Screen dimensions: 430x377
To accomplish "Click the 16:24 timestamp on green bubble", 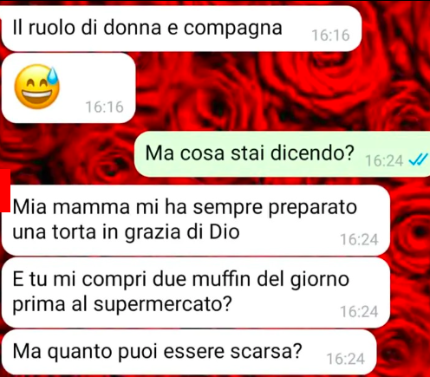I will pos(384,161).
